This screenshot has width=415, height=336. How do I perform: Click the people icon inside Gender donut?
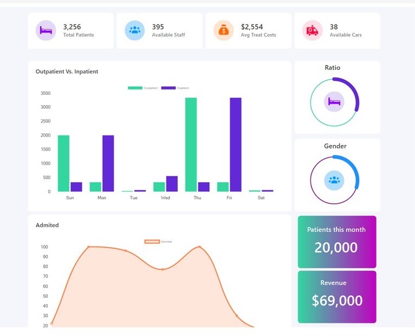pos(334,180)
